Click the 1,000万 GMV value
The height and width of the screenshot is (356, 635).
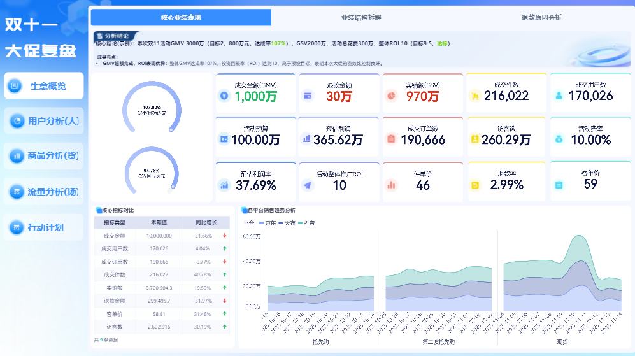pyautogui.click(x=256, y=96)
